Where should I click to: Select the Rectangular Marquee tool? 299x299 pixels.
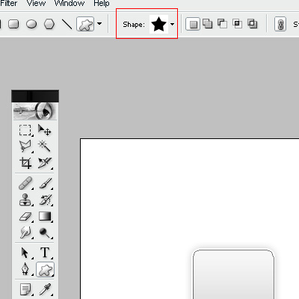point(25,130)
